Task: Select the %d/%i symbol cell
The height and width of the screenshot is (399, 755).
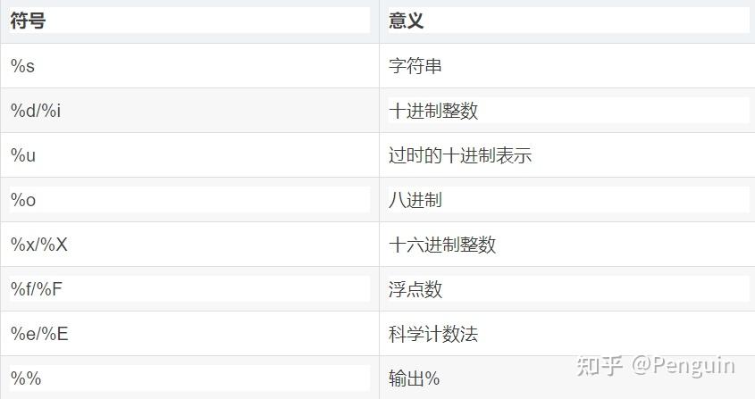Action: coord(36,111)
